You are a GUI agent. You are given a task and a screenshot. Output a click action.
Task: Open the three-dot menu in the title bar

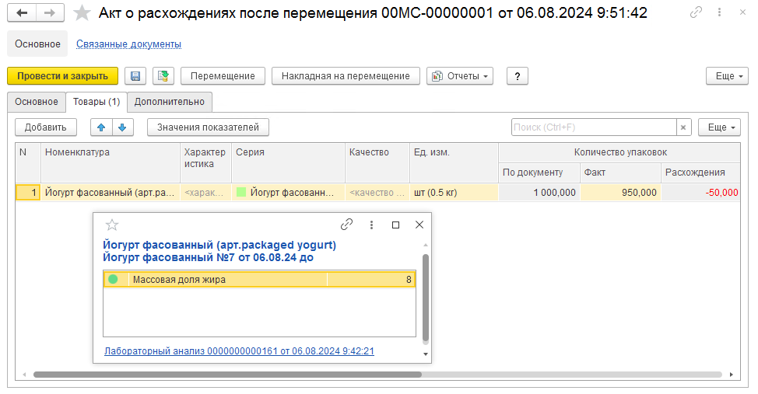[719, 12]
